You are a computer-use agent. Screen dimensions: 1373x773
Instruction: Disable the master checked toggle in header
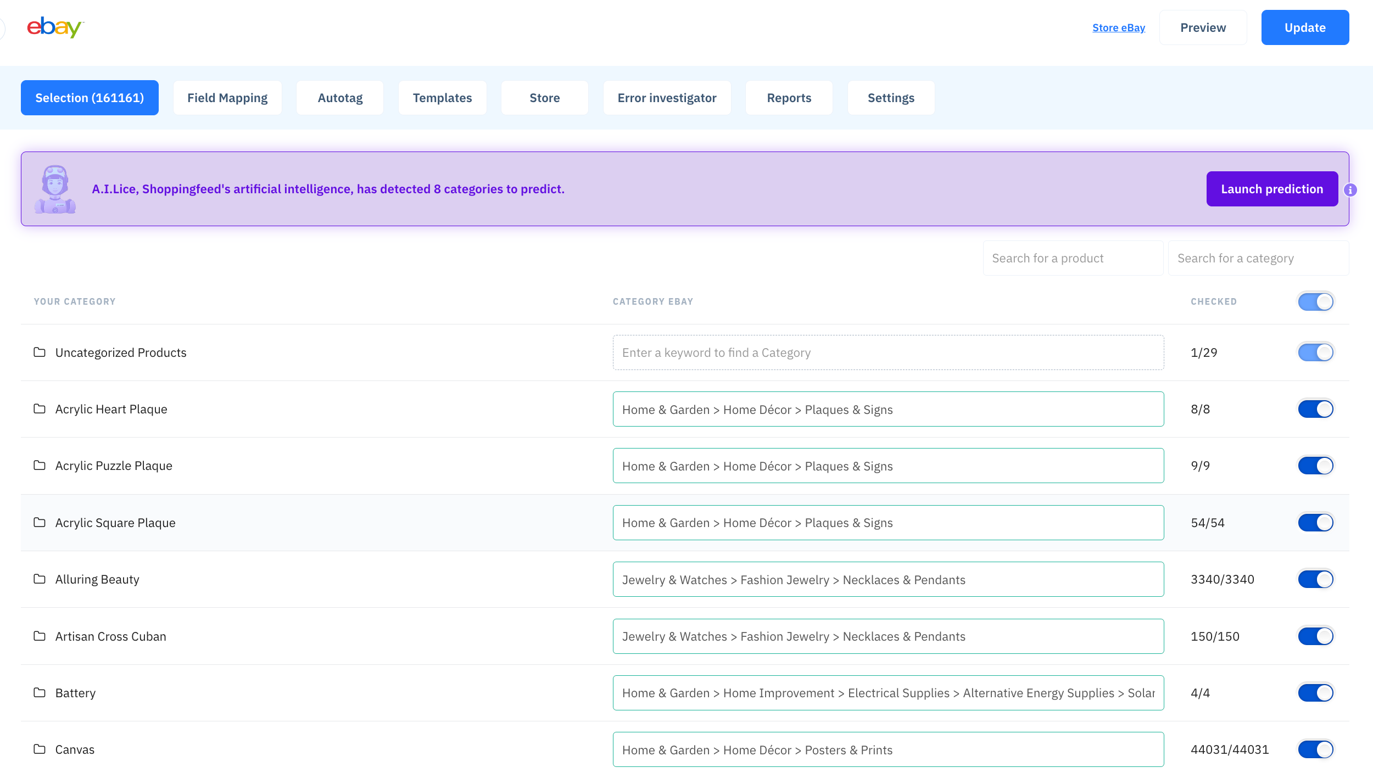(x=1315, y=301)
